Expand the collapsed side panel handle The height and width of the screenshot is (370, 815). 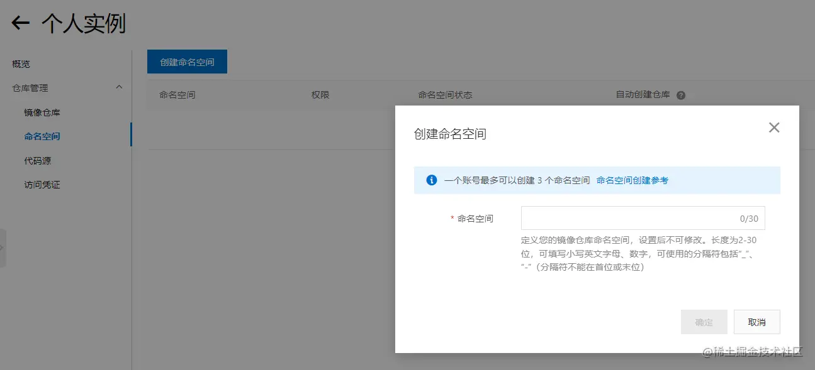pyautogui.click(x=3, y=248)
